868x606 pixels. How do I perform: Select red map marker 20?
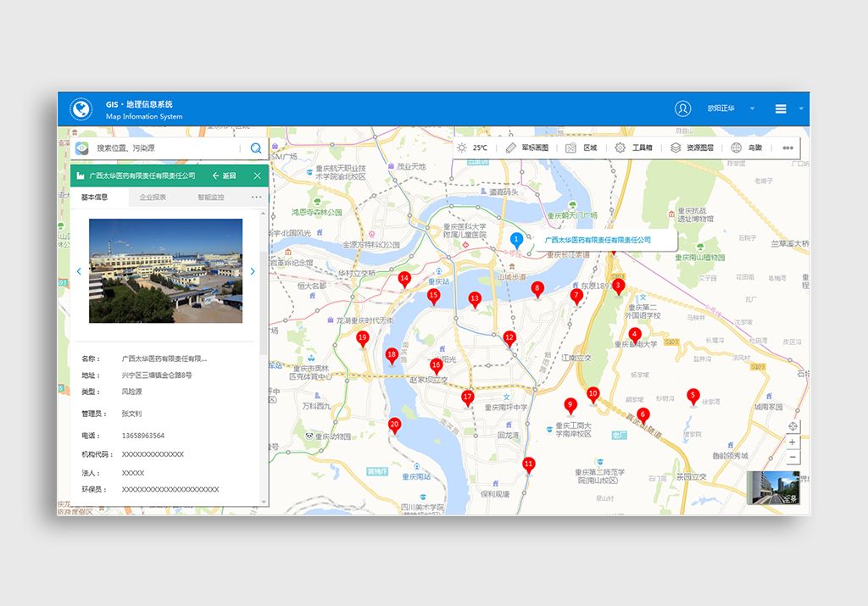coord(394,425)
